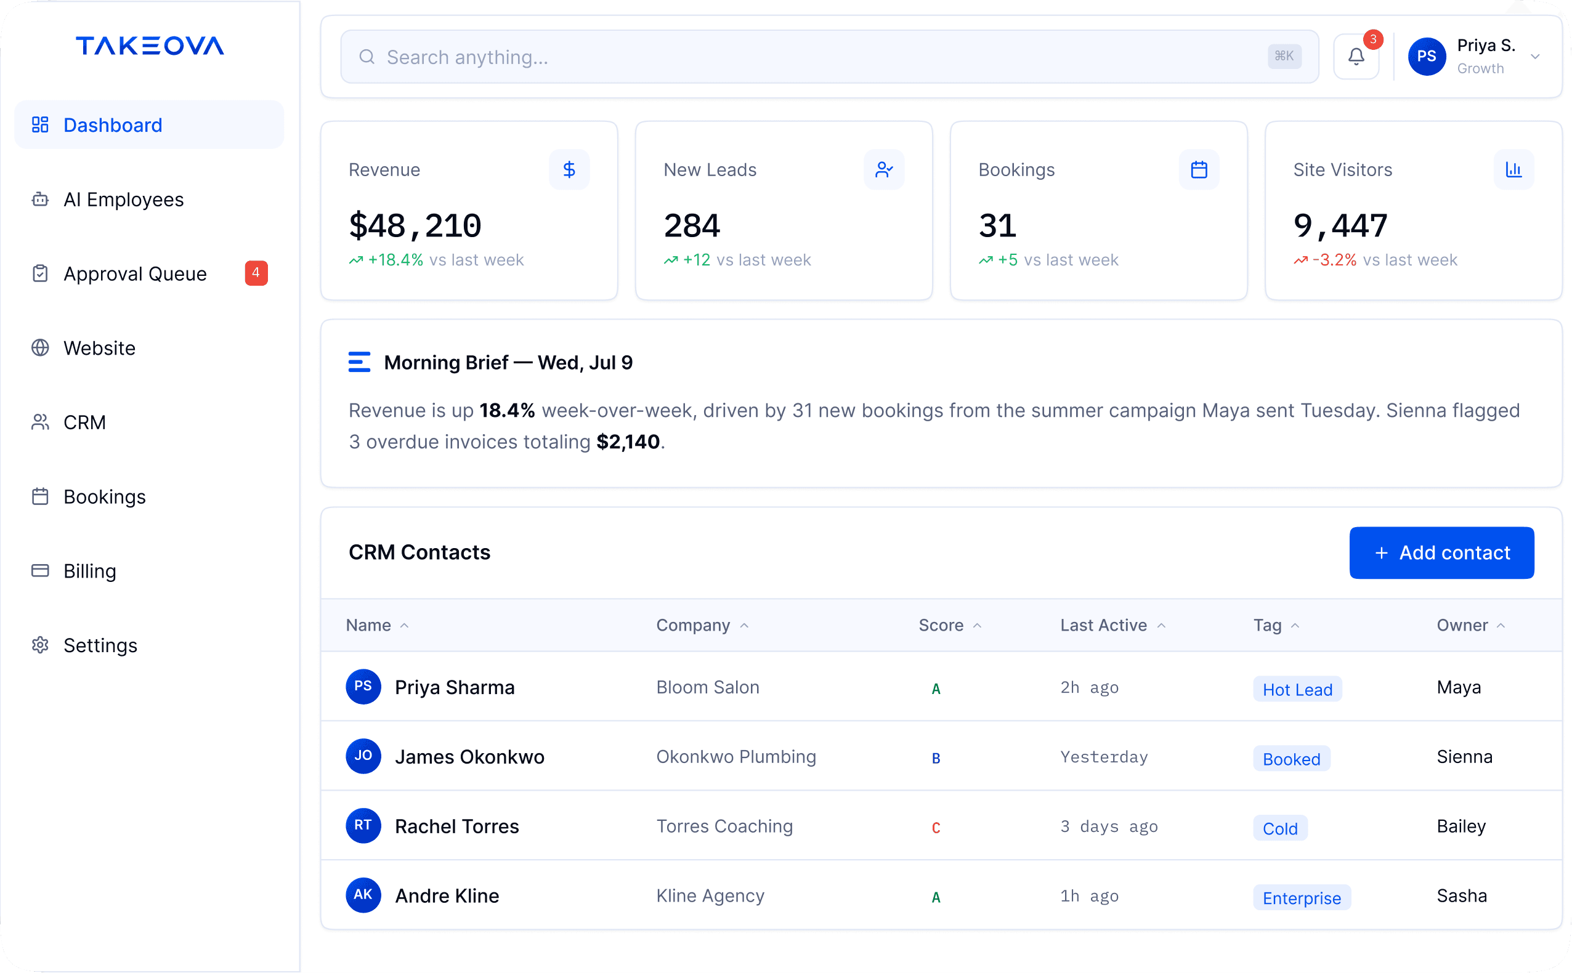Go to Bookings in the sidebar
Viewport: 1572px width, 973px height.
149,497
